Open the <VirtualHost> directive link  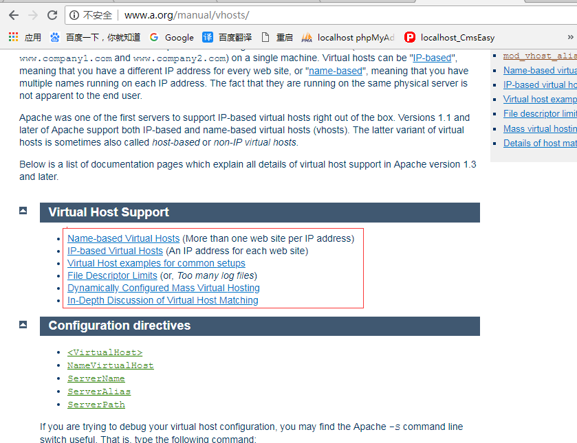tap(105, 352)
